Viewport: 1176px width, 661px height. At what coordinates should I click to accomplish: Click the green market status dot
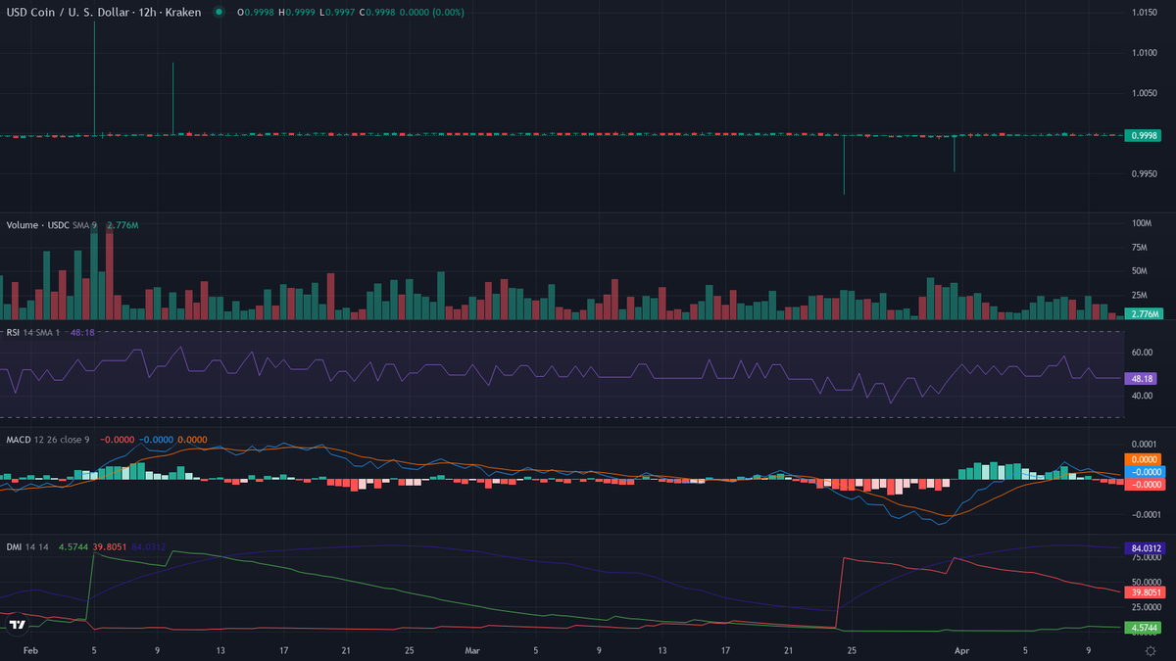pyautogui.click(x=219, y=13)
